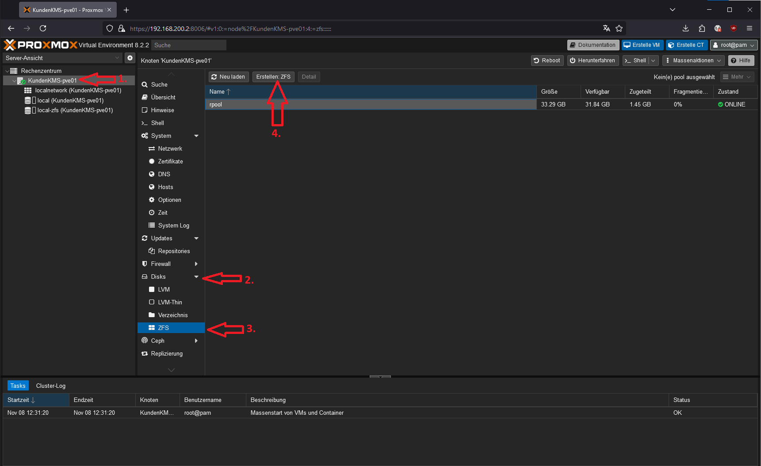
Task: Collapse the Disks section arrow
Action: [x=196, y=277]
